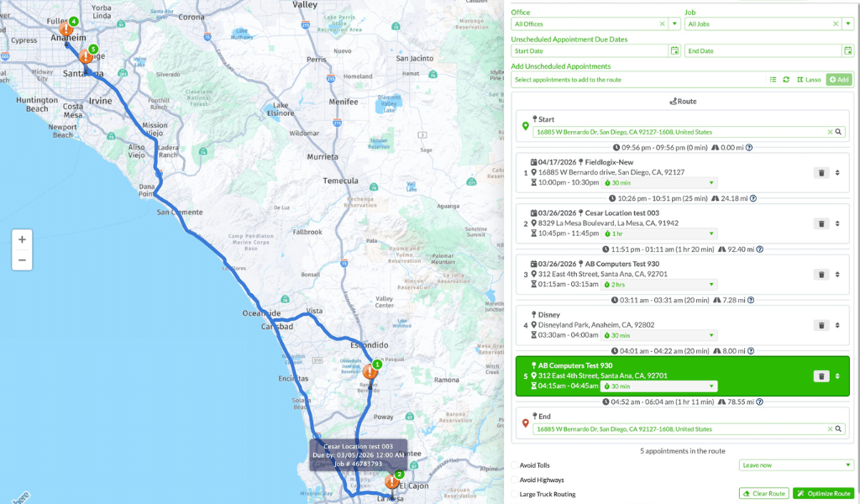Open the unscheduled appointments list icon
Viewport: 860px width, 504px height.
point(773,80)
